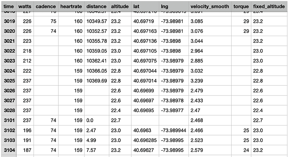This screenshot has height=157, width=289.
Task: Click torque cell 24 in row 3104
Action: 241,150
